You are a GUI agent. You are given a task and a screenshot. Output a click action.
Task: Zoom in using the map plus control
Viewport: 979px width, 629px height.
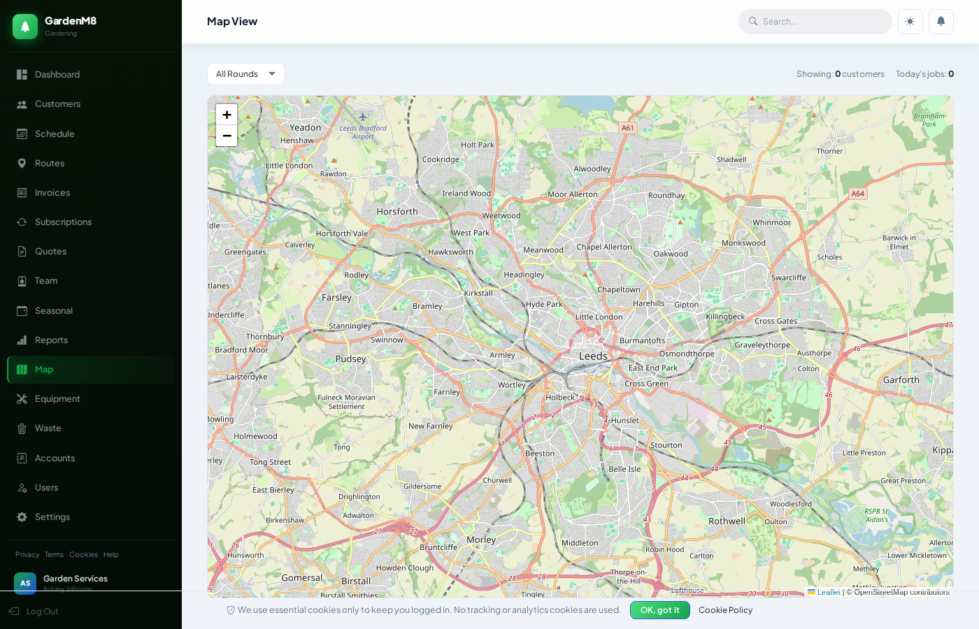[227, 114]
